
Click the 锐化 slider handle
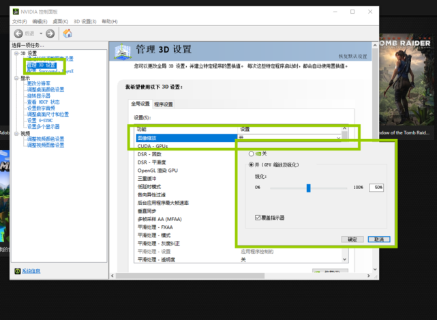pos(309,188)
